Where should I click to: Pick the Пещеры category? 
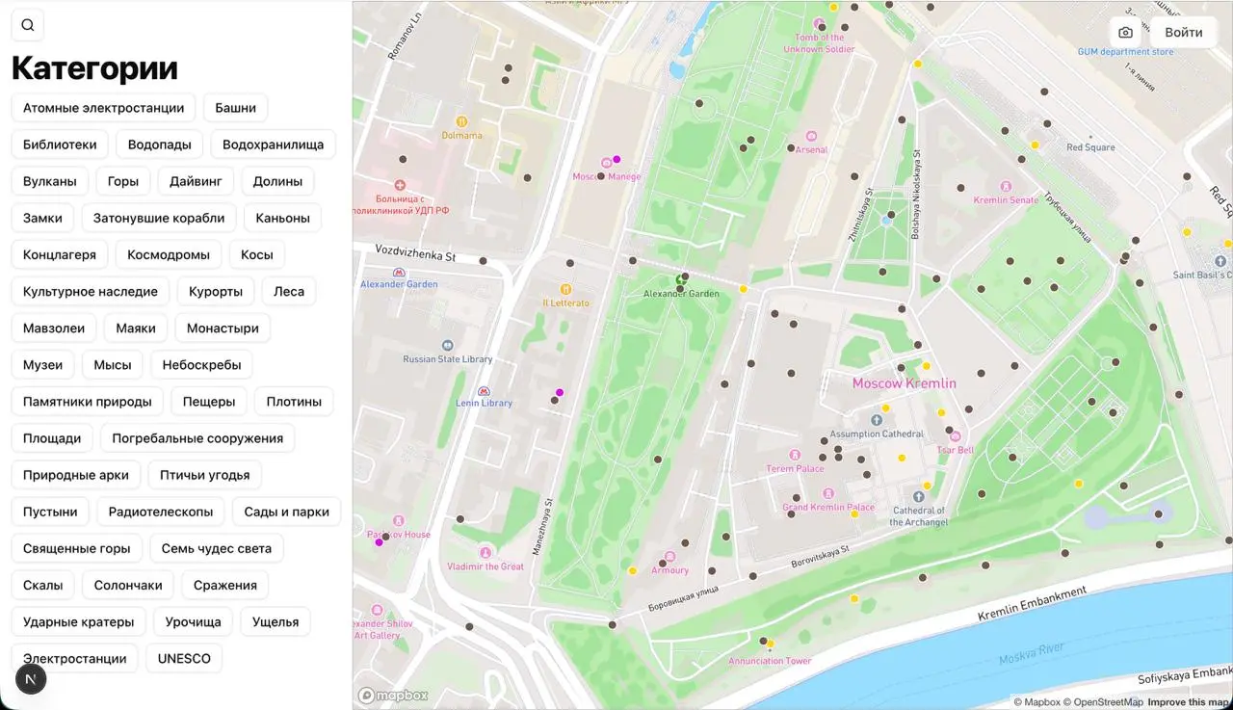pos(209,402)
